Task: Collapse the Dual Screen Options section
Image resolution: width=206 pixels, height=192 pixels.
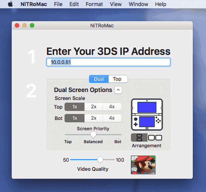Action: coord(118,90)
